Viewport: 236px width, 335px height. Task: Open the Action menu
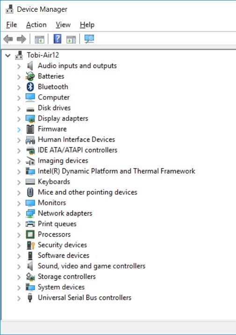(36, 25)
